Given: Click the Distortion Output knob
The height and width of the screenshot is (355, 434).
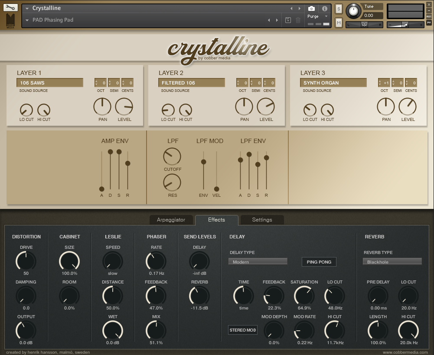Looking at the screenshot, I should click(26, 330).
